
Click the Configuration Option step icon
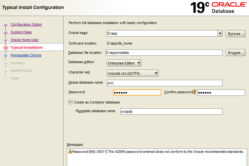coord(6,25)
